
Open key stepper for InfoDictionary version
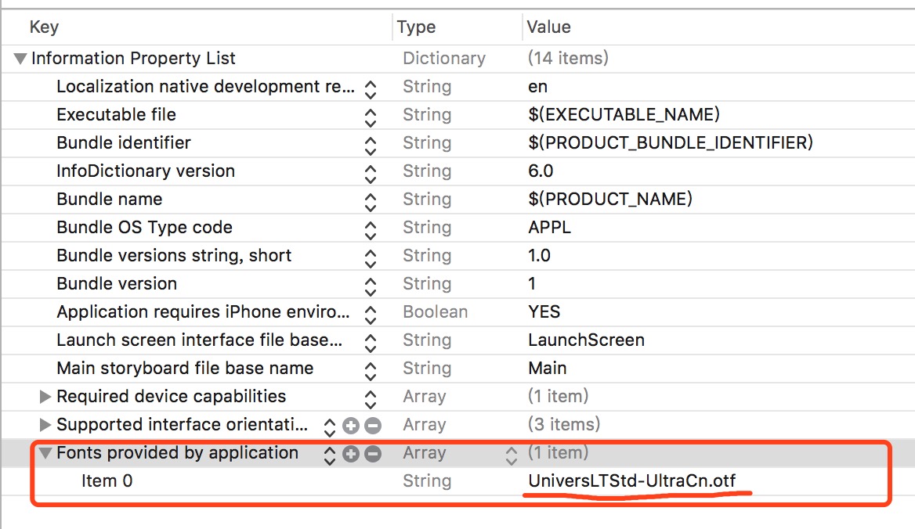[x=370, y=174]
